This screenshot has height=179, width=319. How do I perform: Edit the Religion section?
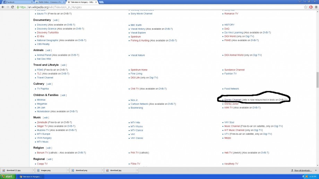click(49, 148)
